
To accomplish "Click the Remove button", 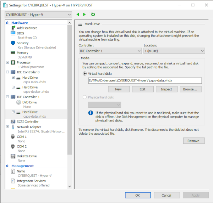I will pos(193,141).
